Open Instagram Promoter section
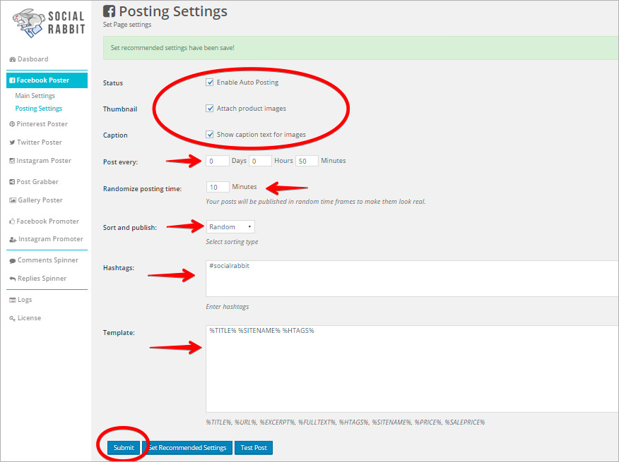This screenshot has width=619, height=462. pos(46,239)
